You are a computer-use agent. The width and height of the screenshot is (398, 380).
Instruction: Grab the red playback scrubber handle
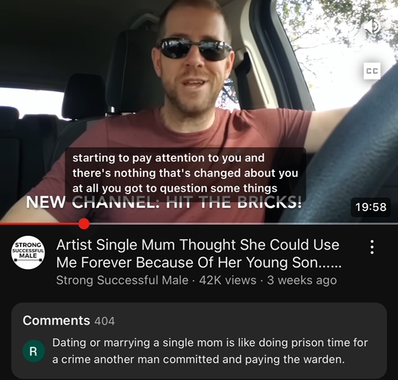tap(84, 224)
